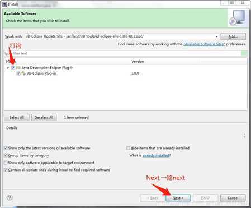Maximize the Install window

pos(233,3)
